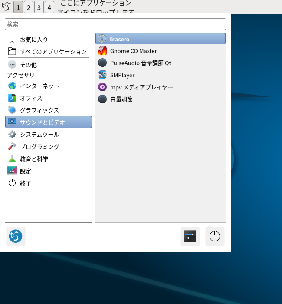The width and height of the screenshot is (282, 304).
Task: Open その他 category
Action: click(x=49, y=65)
